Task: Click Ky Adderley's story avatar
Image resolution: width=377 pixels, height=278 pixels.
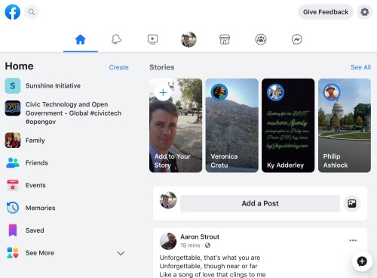Action: tap(275, 92)
